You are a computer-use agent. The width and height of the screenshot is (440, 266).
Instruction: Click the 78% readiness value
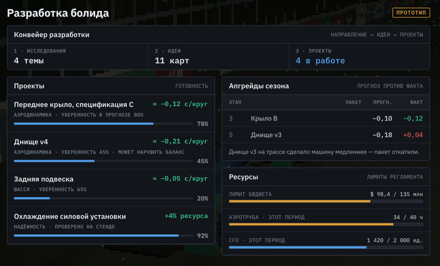[x=203, y=124]
